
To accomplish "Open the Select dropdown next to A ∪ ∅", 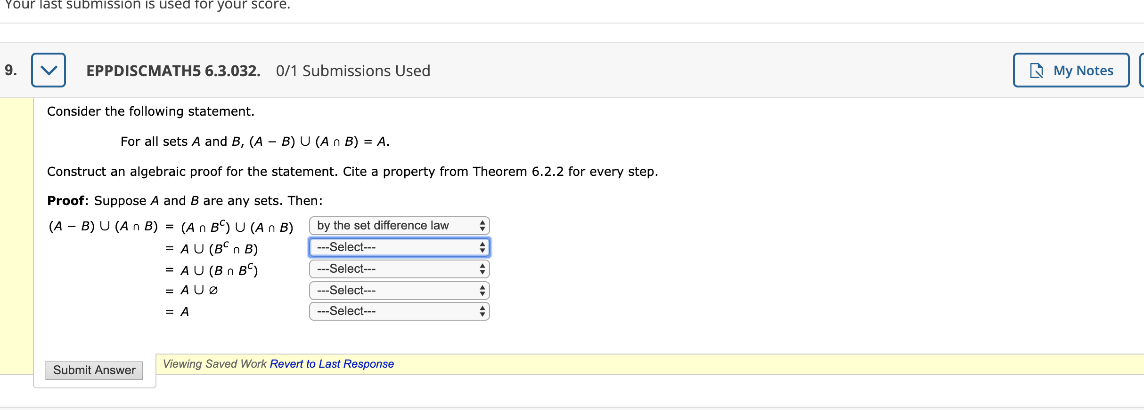I will pyautogui.click(x=398, y=290).
